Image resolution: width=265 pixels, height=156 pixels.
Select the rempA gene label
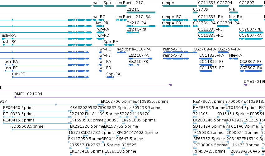tap(168, 3)
